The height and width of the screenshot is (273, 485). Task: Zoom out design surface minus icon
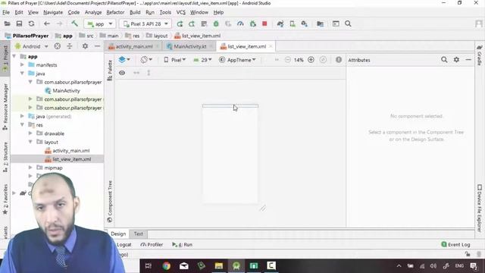(288, 60)
